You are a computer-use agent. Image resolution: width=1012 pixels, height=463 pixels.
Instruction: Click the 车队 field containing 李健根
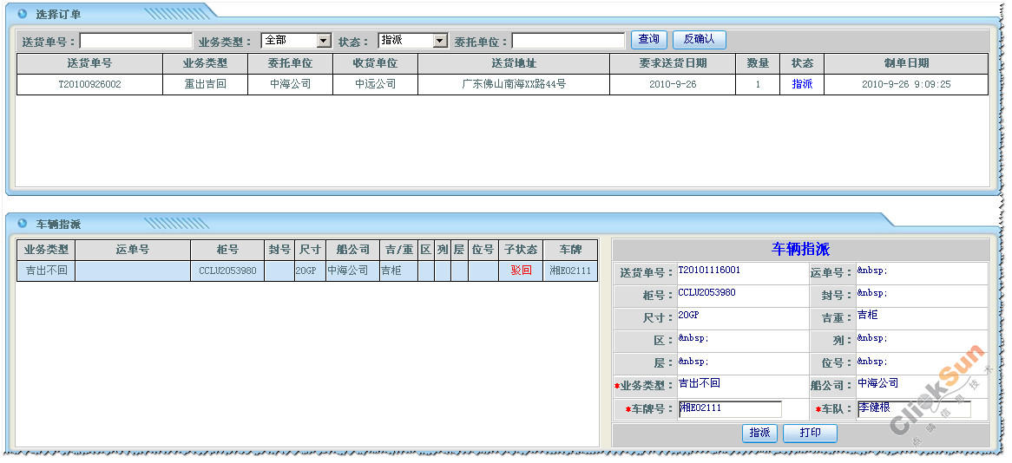click(x=913, y=409)
